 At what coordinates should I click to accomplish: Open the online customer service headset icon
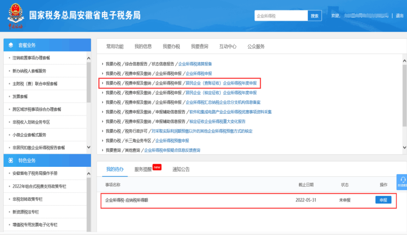point(403,180)
